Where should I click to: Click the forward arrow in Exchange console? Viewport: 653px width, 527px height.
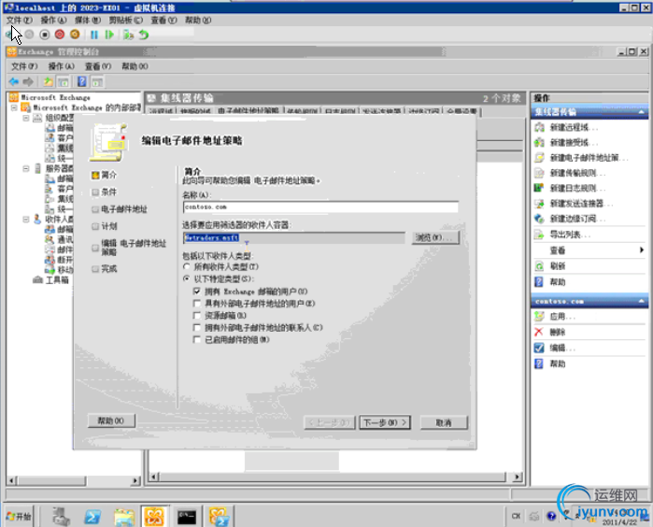click(x=28, y=81)
